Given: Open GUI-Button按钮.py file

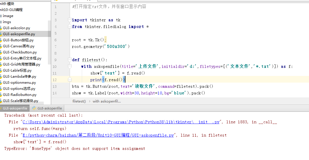Looking at the screenshot, I should [18, 40].
